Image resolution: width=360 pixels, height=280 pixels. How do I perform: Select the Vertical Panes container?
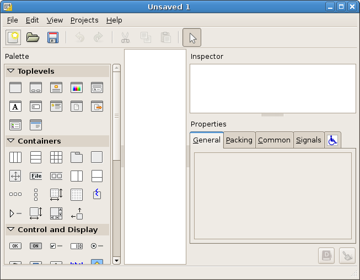click(97, 176)
